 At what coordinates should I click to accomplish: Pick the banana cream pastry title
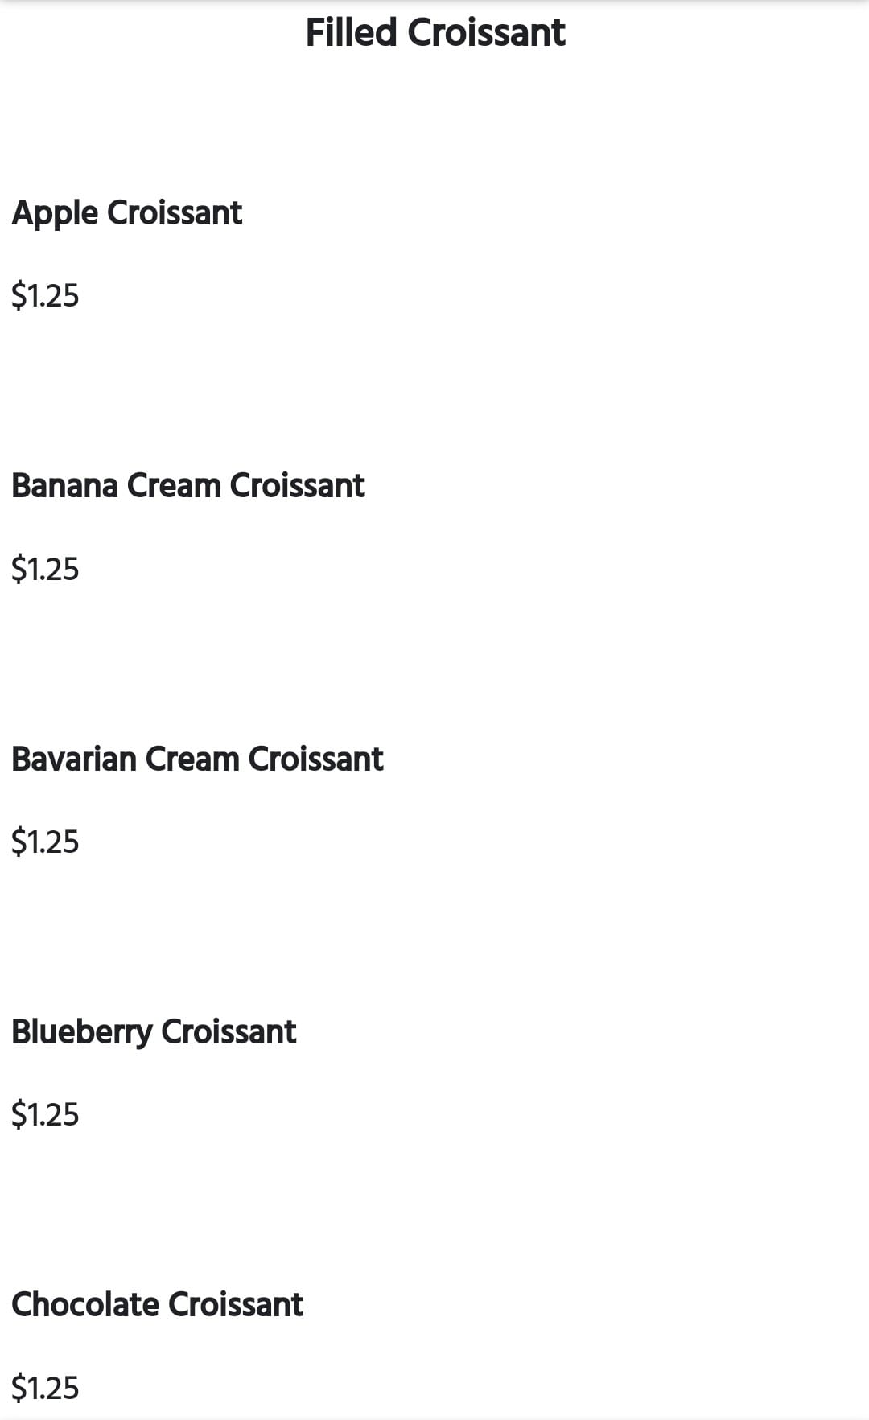click(187, 486)
